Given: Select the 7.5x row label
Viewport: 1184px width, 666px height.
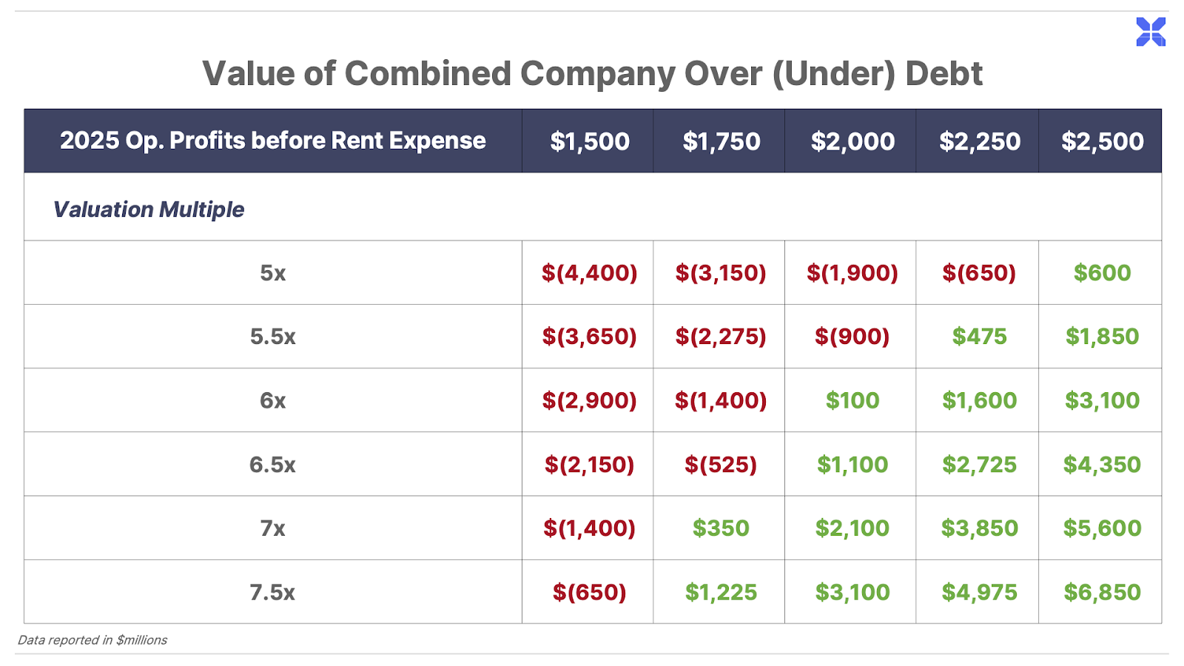Looking at the screenshot, I should pyautogui.click(x=272, y=592).
